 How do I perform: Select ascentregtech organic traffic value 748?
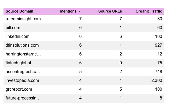(158, 72)
